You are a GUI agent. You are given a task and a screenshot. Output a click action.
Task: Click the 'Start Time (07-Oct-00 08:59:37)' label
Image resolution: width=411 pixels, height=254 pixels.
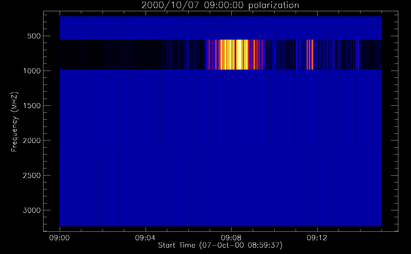point(220,245)
